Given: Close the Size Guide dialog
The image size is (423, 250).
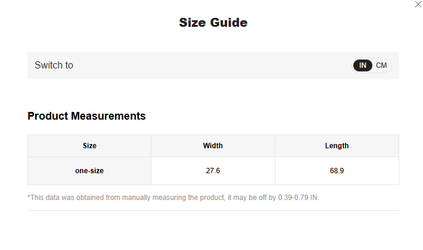Looking at the screenshot, I should click(418, 4).
